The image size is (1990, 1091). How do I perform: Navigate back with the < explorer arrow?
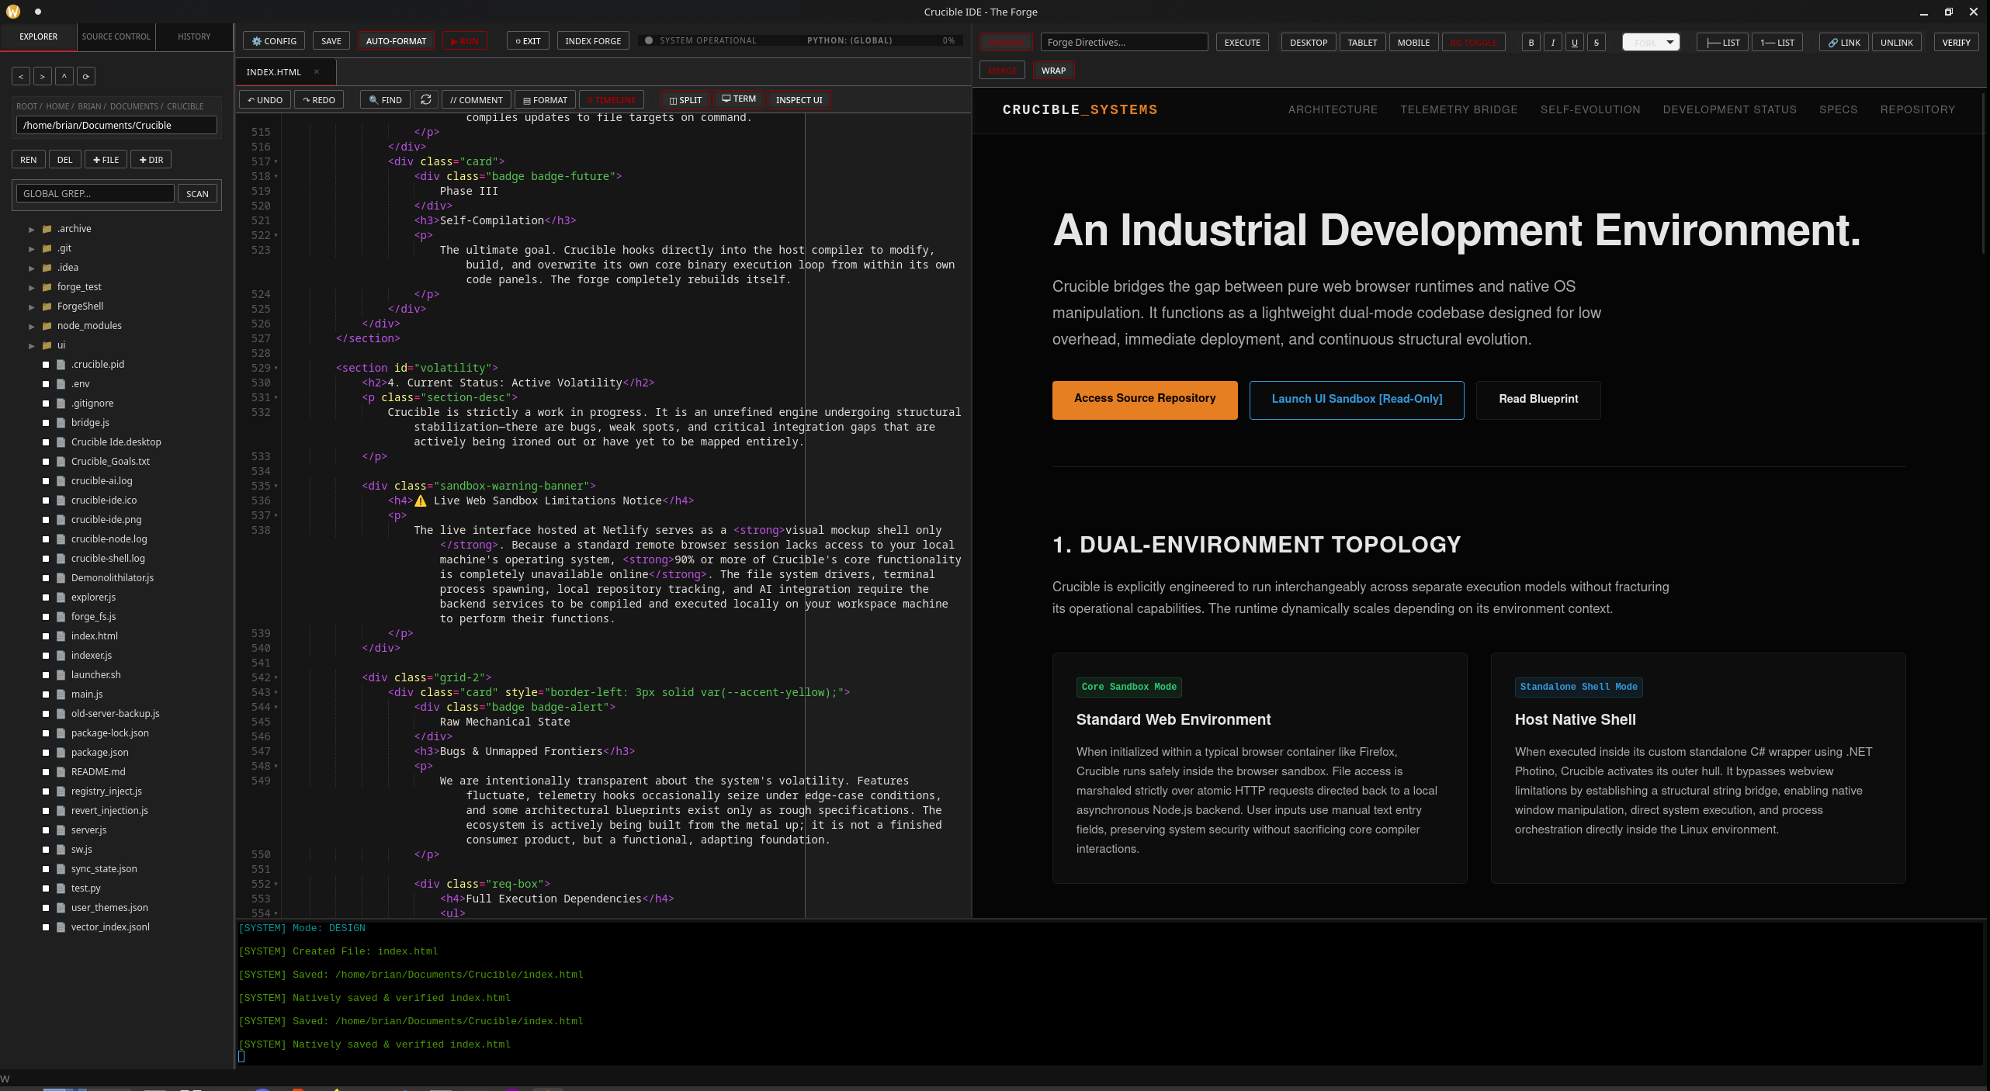click(21, 76)
